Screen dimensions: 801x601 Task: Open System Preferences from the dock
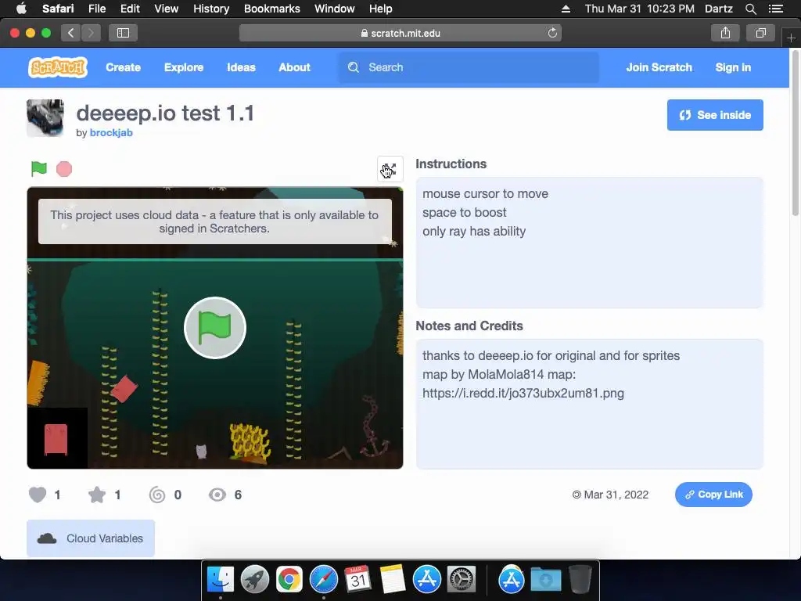462,580
